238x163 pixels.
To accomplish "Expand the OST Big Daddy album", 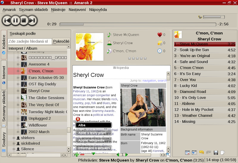I will click(x=18, y=84).
